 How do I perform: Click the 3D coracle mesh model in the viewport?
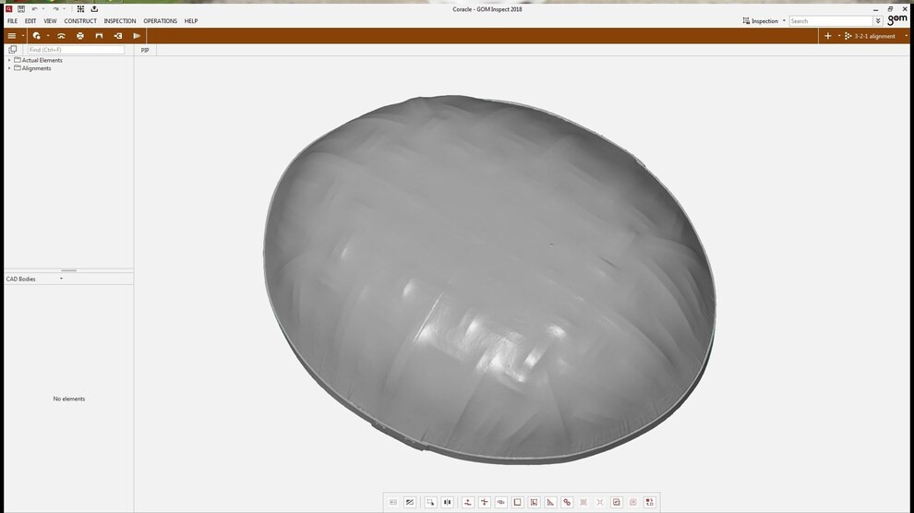click(488, 280)
